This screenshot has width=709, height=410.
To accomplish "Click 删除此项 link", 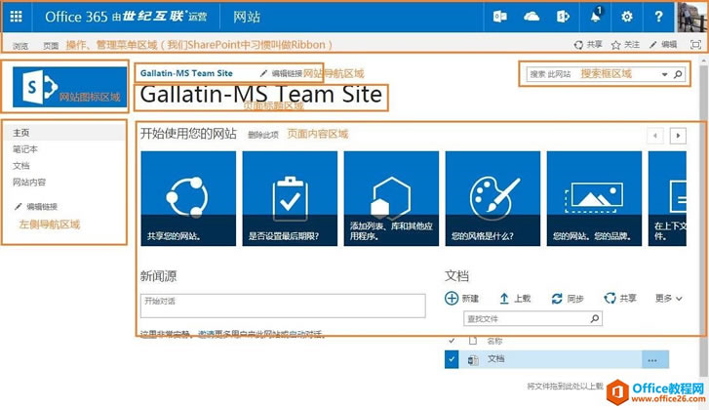I will [263, 135].
